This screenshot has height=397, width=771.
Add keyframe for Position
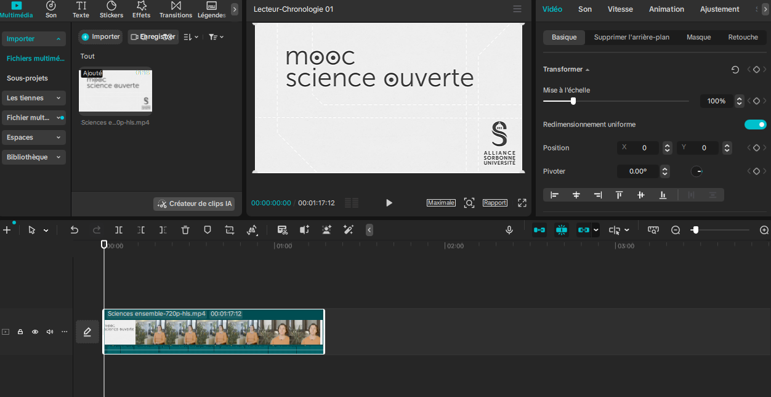click(757, 148)
